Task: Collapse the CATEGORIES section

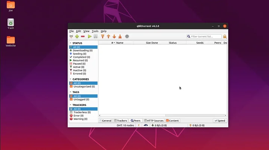Action: click(71, 79)
